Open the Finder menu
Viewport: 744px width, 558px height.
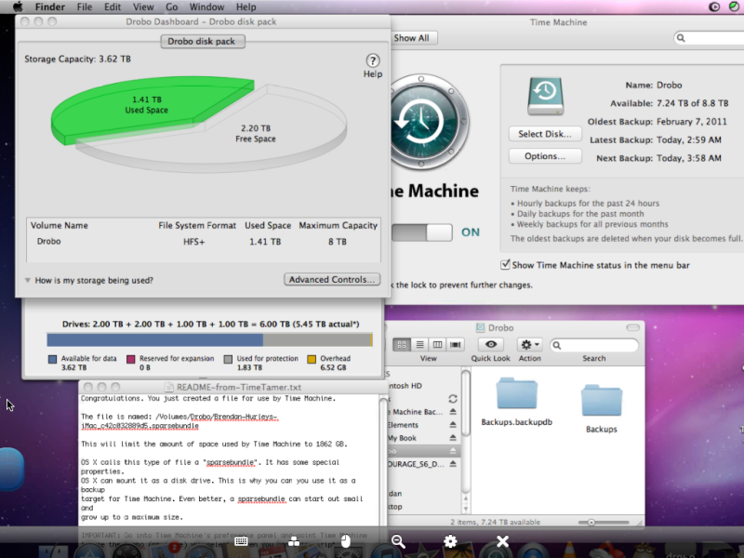(x=50, y=7)
